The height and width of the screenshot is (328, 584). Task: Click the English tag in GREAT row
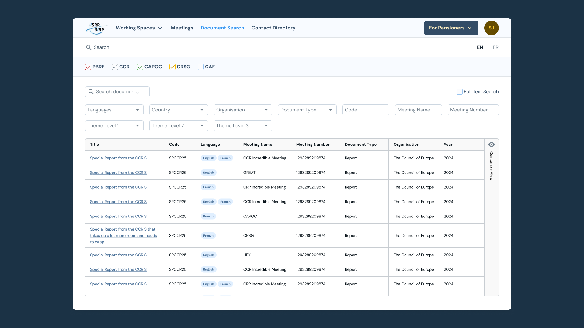[x=208, y=173]
